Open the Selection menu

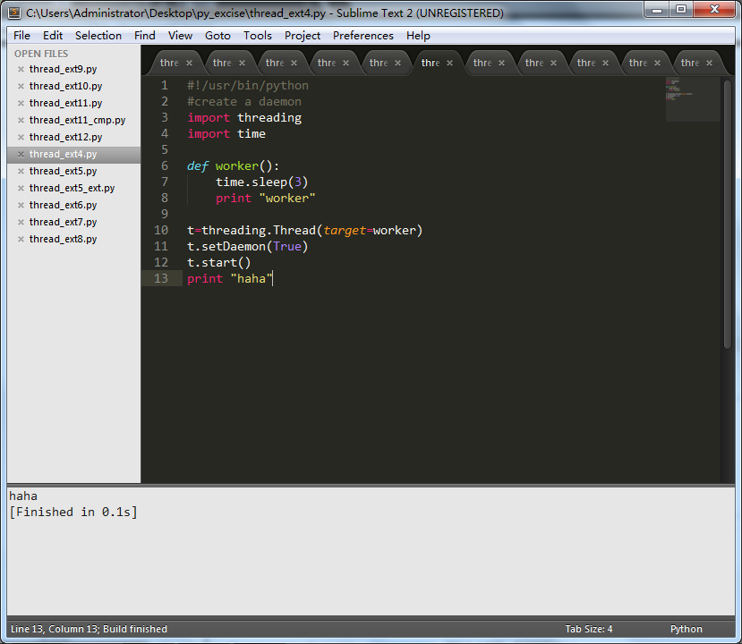coord(98,36)
